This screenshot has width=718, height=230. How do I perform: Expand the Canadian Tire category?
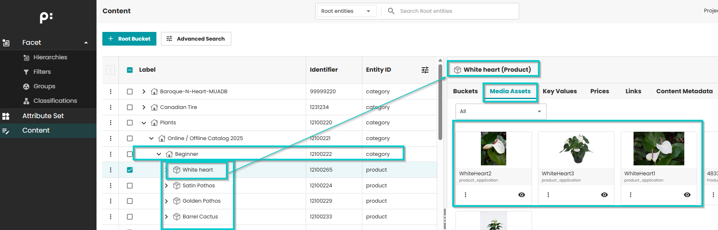coord(144,107)
